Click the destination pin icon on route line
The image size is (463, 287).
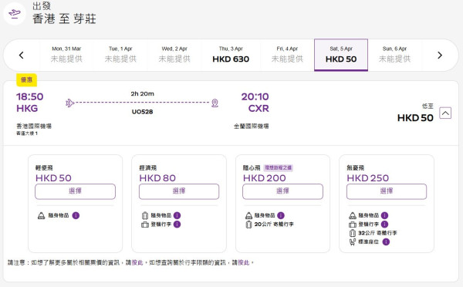tap(215, 103)
